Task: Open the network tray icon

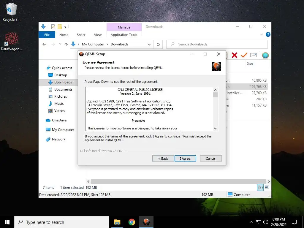Action: pyautogui.click(x=259, y=222)
